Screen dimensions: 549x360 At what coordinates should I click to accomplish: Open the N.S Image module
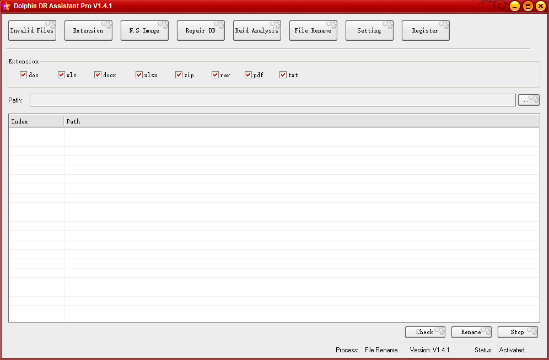144,30
